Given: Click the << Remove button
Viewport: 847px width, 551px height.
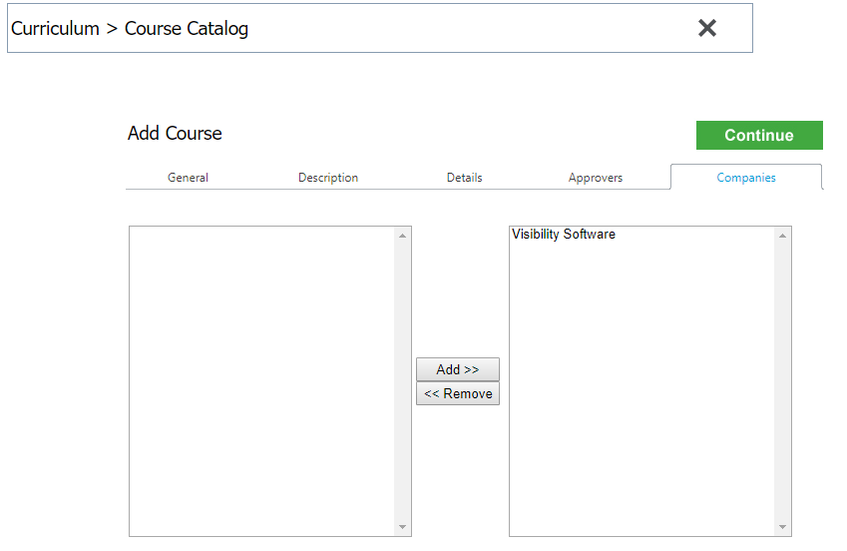Looking at the screenshot, I should 458,393.
